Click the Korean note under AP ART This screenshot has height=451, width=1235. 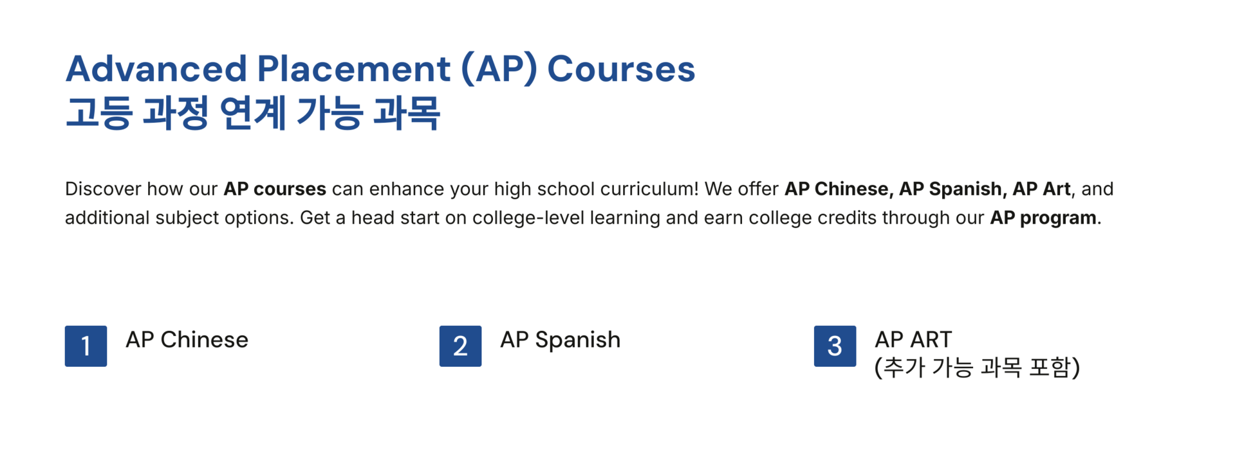tap(977, 367)
